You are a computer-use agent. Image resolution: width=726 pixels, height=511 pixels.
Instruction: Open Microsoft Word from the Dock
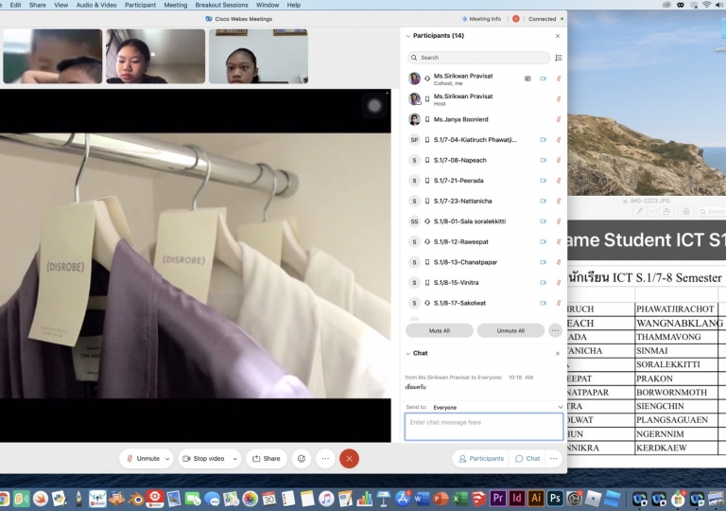[422, 499]
